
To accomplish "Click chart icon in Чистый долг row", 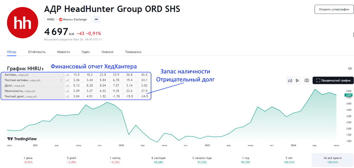I will point(67,96).
